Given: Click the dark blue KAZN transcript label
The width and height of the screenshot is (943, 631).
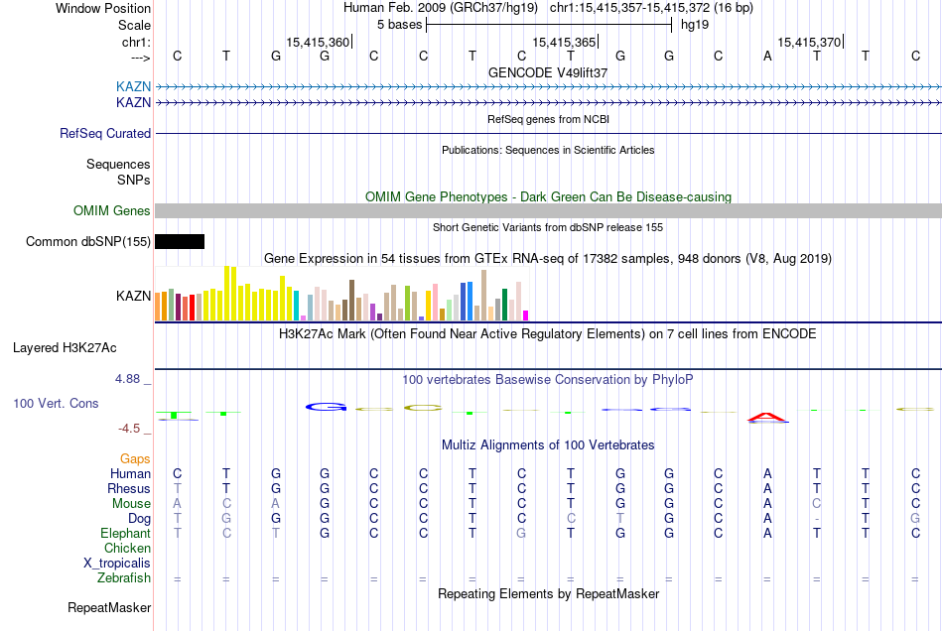Looking at the screenshot, I should pos(134,103).
